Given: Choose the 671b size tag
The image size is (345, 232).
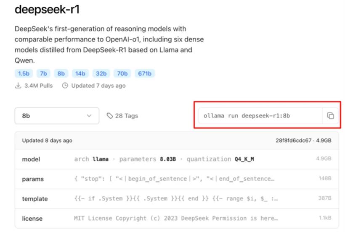Looking at the screenshot, I should pos(145,73).
